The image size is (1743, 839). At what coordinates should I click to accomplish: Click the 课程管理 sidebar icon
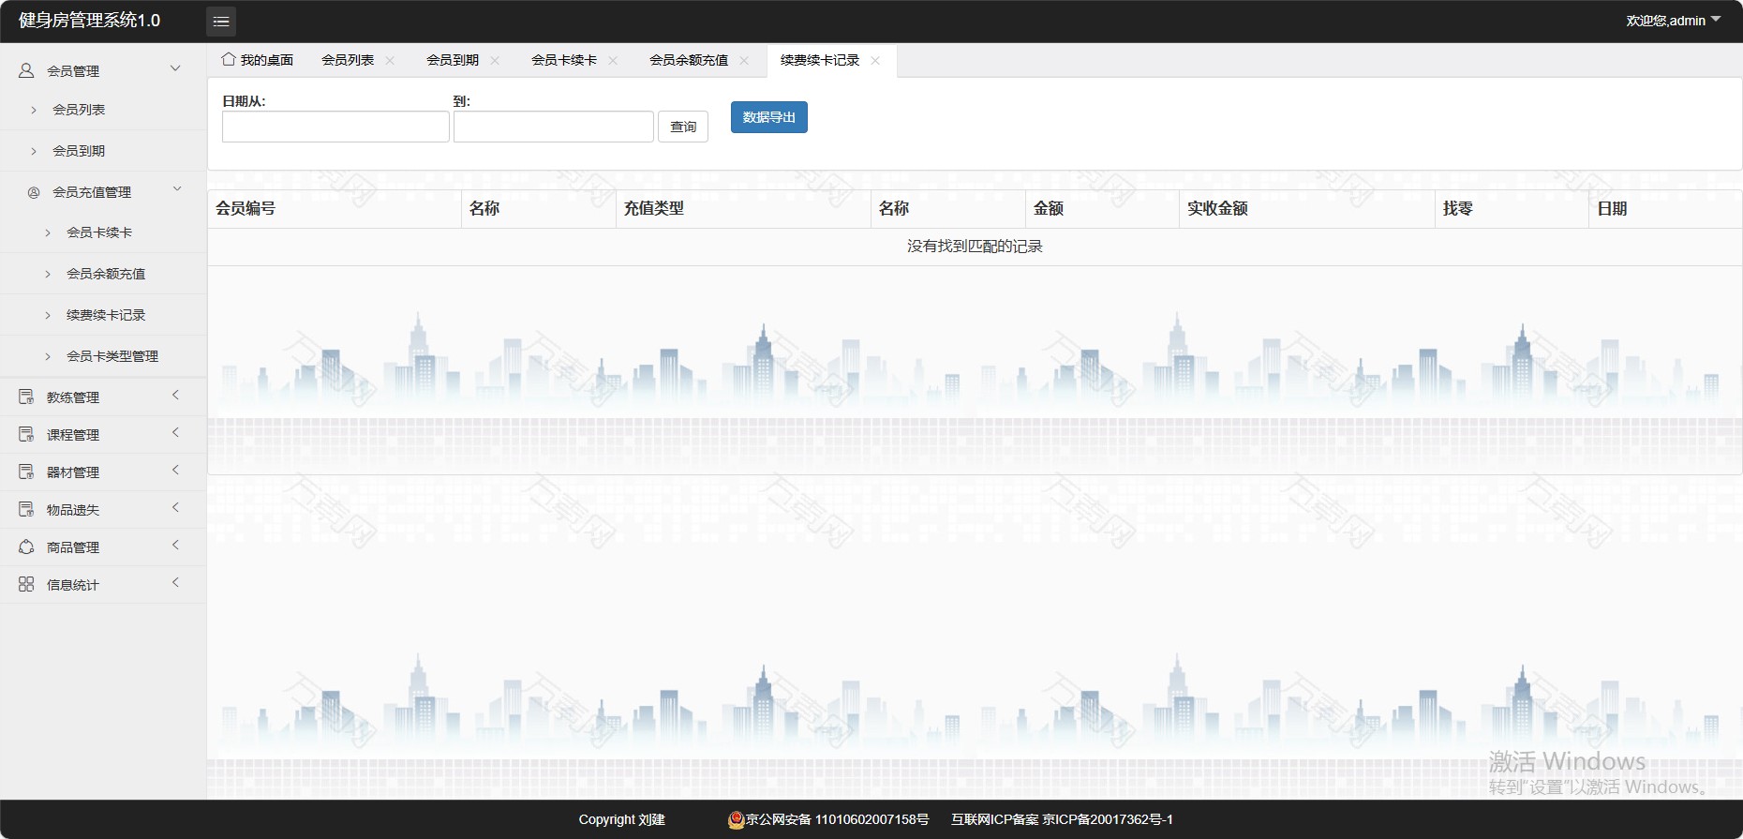point(26,435)
